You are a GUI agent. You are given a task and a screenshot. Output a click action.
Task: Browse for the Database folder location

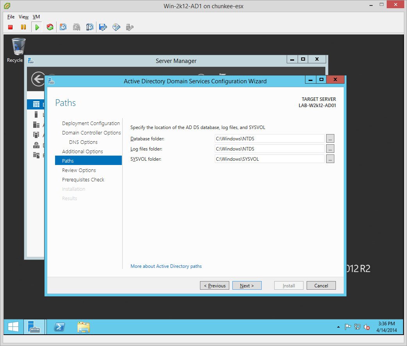(330, 138)
